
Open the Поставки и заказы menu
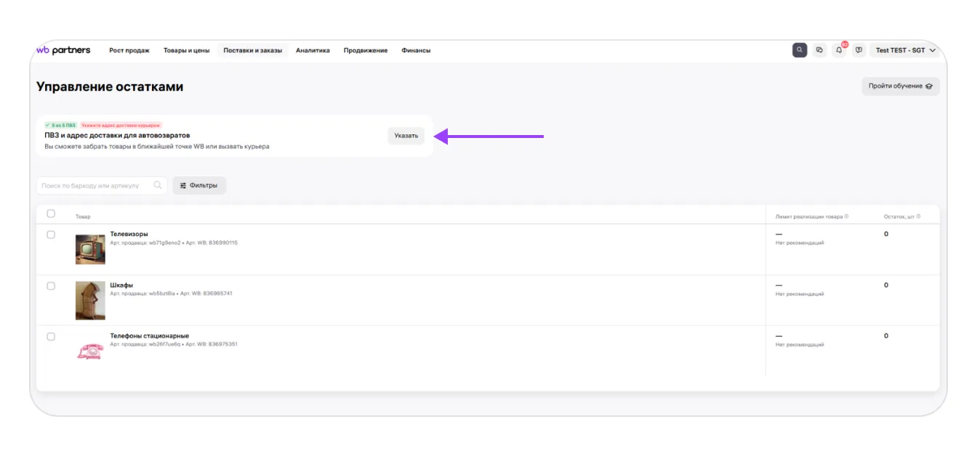click(x=253, y=50)
